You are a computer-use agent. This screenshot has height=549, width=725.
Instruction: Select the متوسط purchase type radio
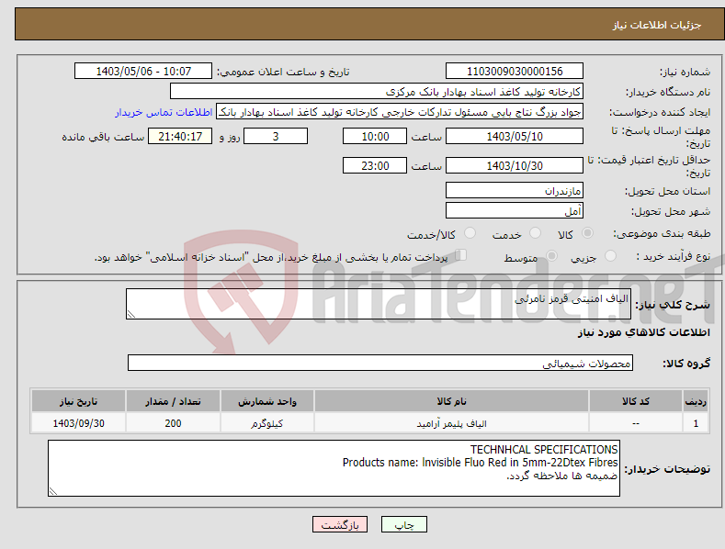pos(551,255)
